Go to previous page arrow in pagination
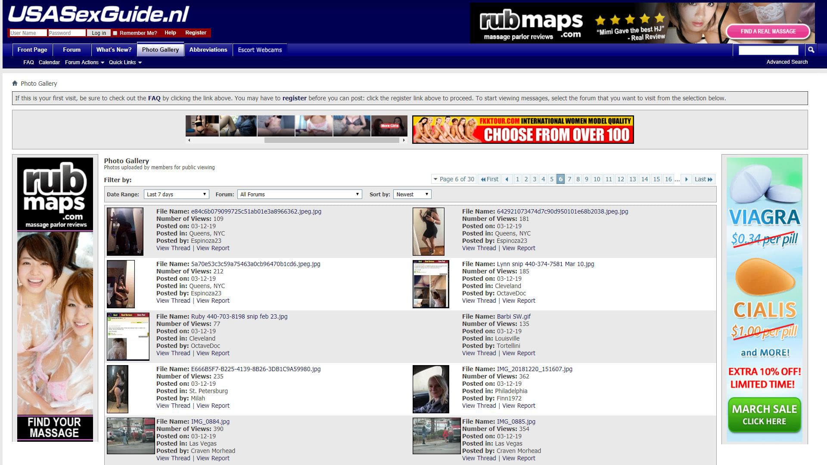Image resolution: width=827 pixels, height=465 pixels. pyautogui.click(x=507, y=179)
